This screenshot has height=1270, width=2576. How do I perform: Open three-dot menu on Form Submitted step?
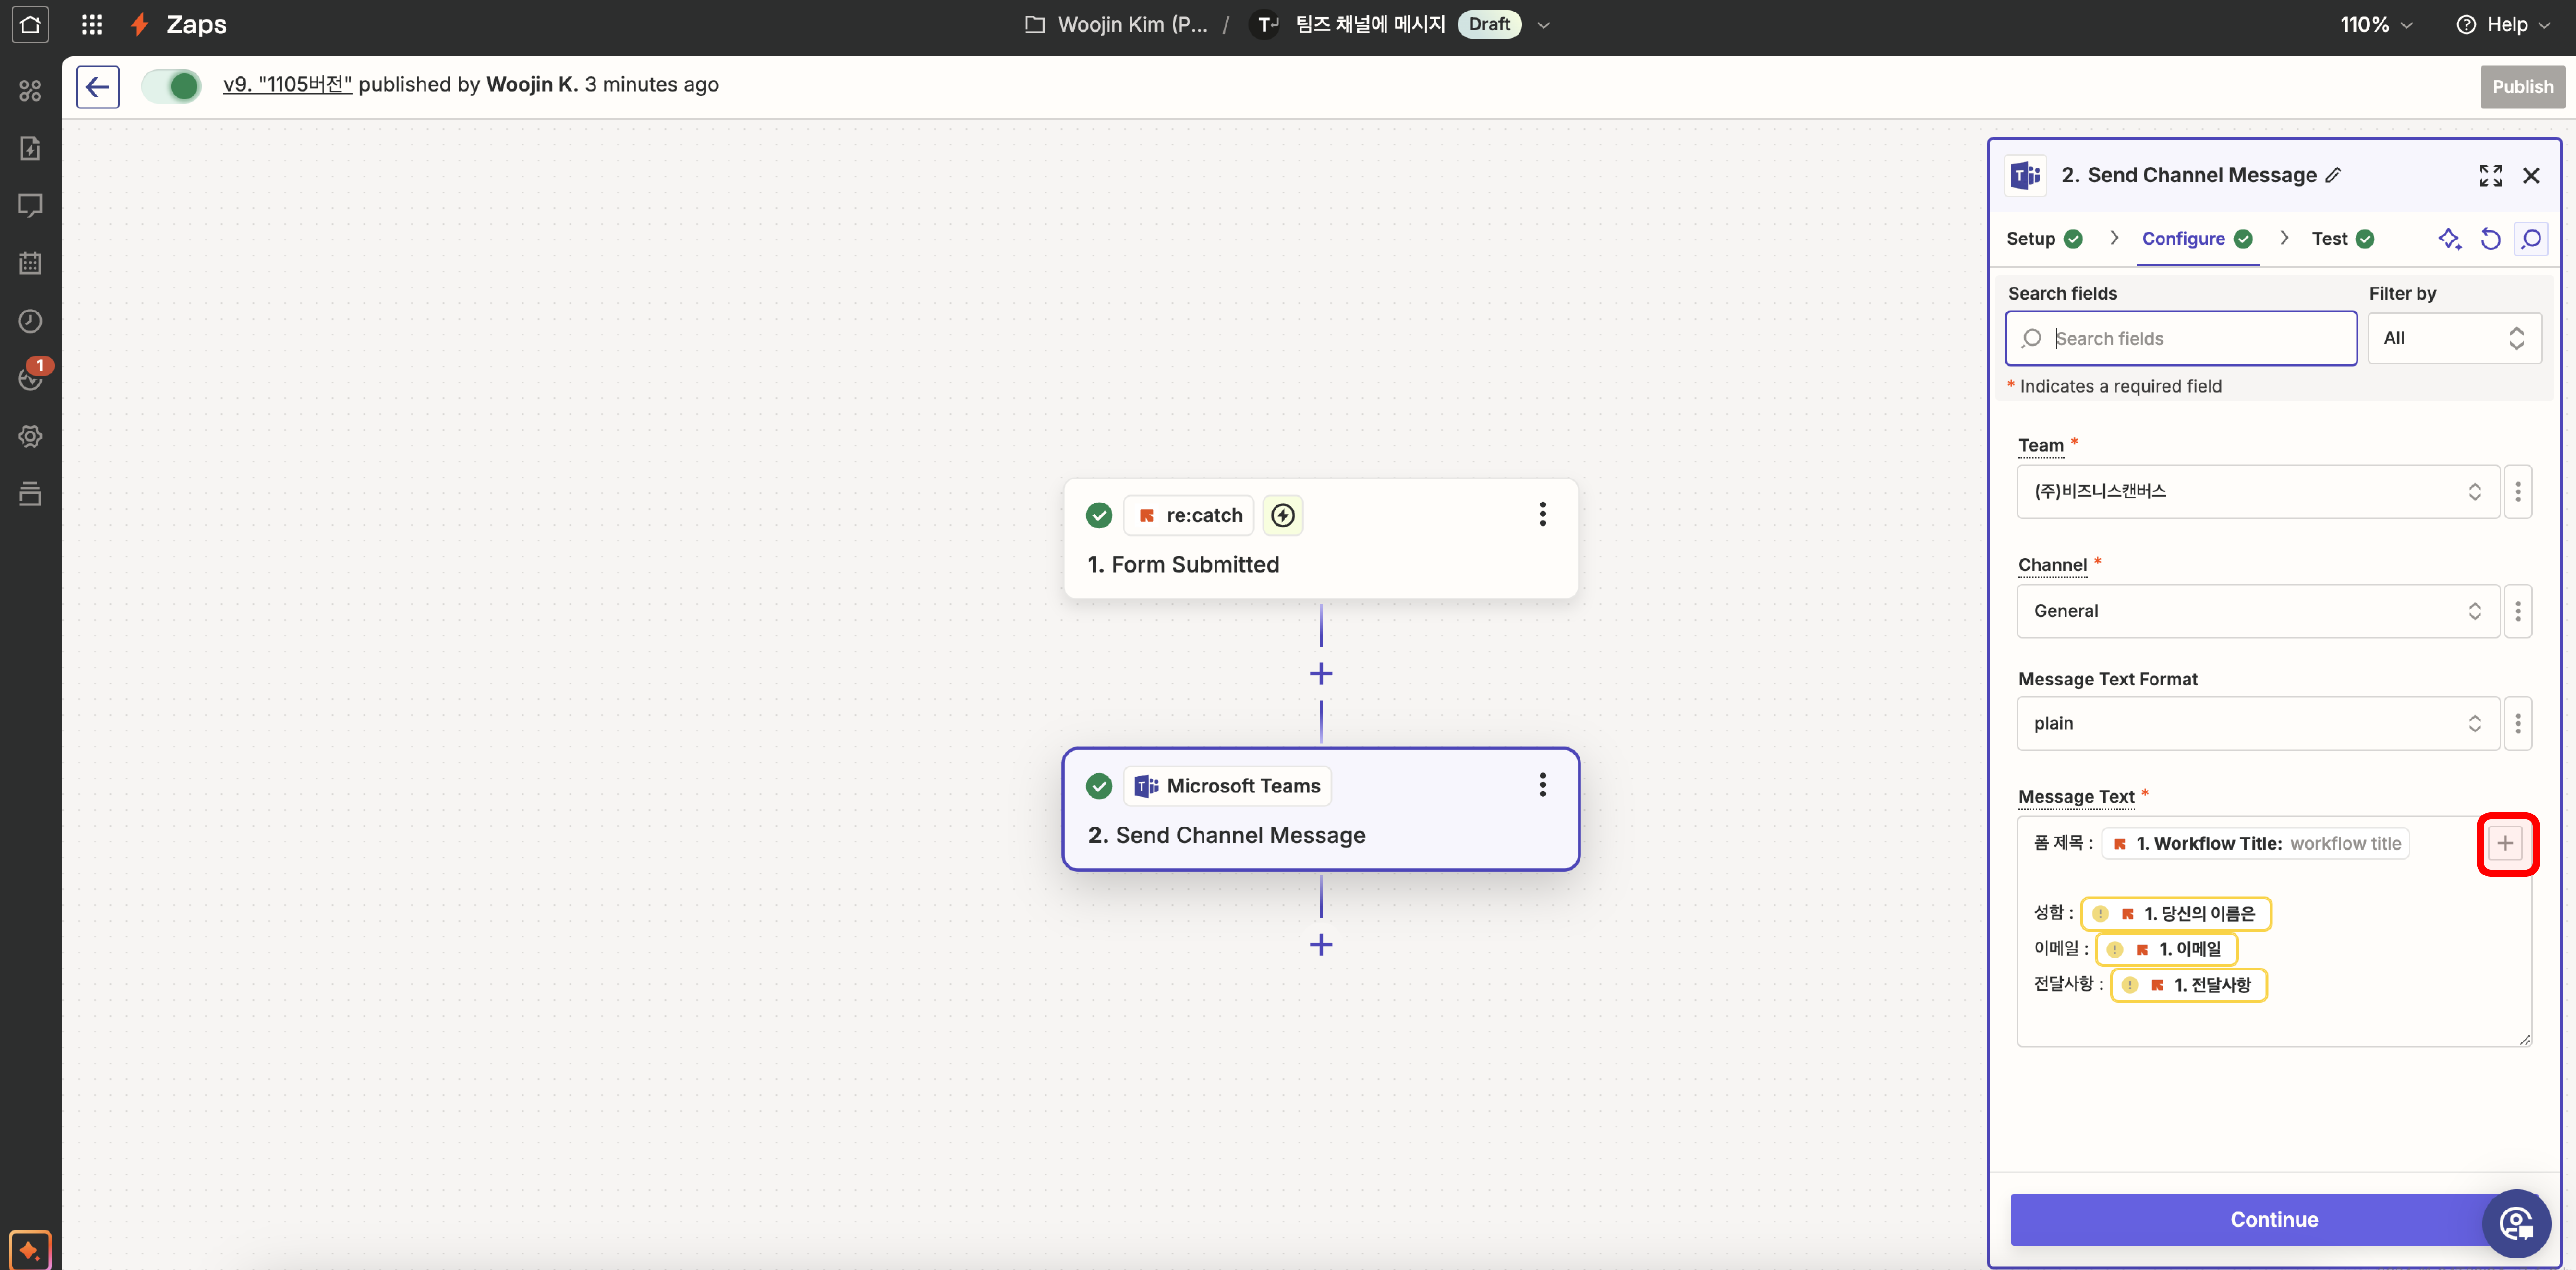coord(1542,515)
